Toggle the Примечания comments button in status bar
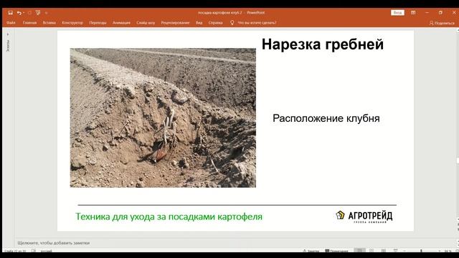This screenshot has height=258, width=459. pos(336,251)
